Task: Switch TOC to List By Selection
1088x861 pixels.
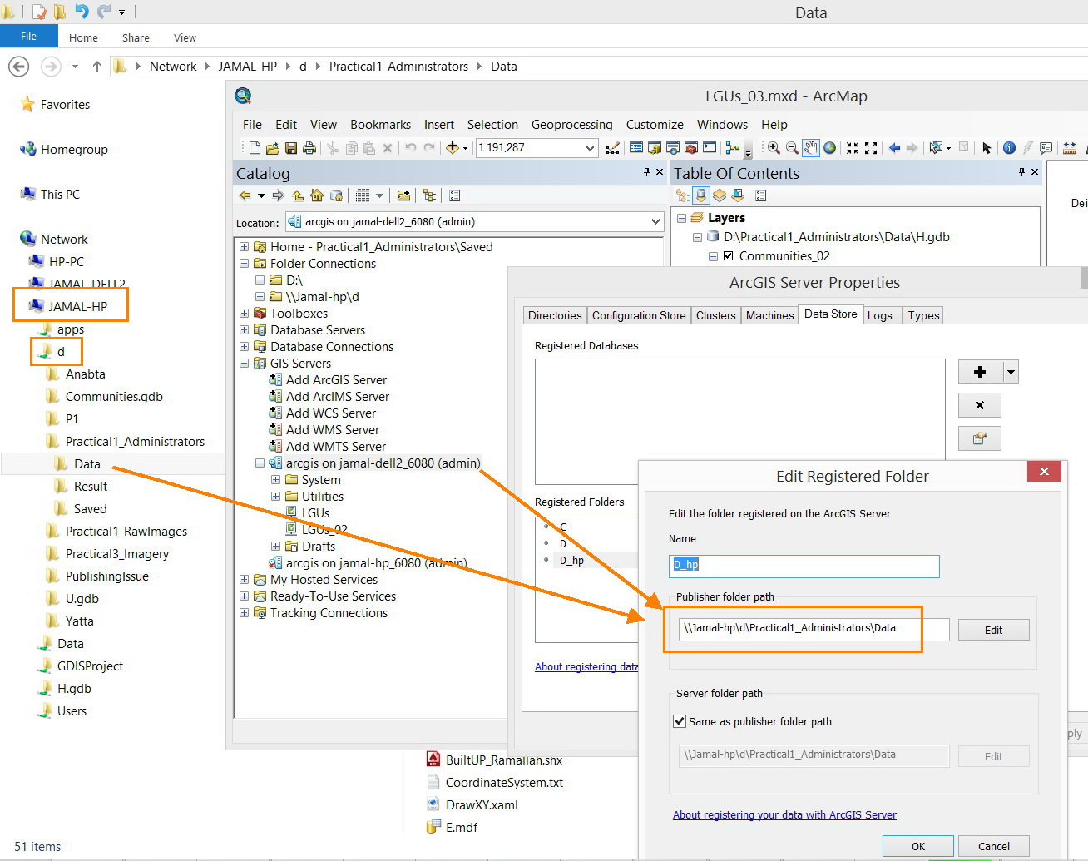Action: pyautogui.click(x=738, y=195)
